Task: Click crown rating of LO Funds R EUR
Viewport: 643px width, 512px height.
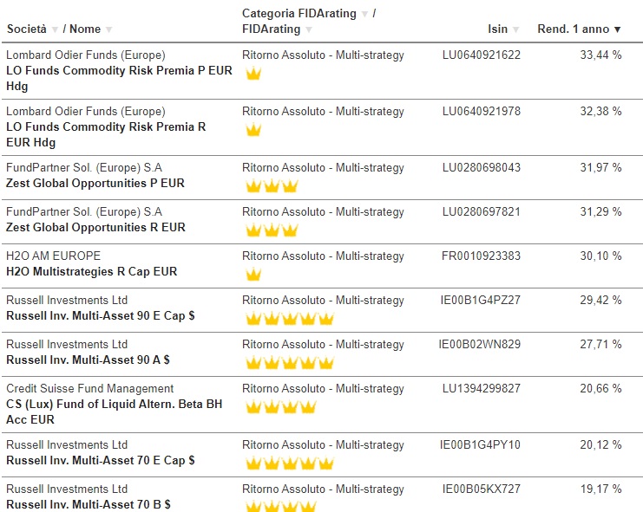Action: [253, 130]
